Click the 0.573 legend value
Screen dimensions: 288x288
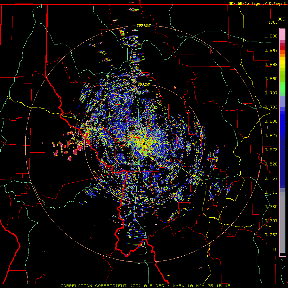coord(271,150)
